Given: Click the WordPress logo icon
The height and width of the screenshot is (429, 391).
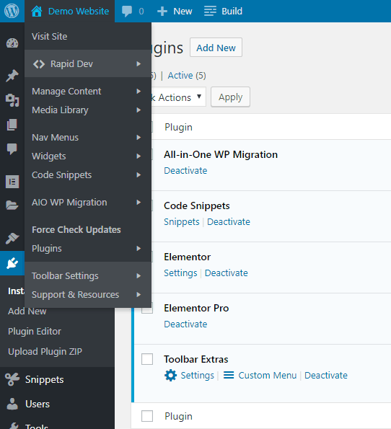Looking at the screenshot, I should coord(12,12).
